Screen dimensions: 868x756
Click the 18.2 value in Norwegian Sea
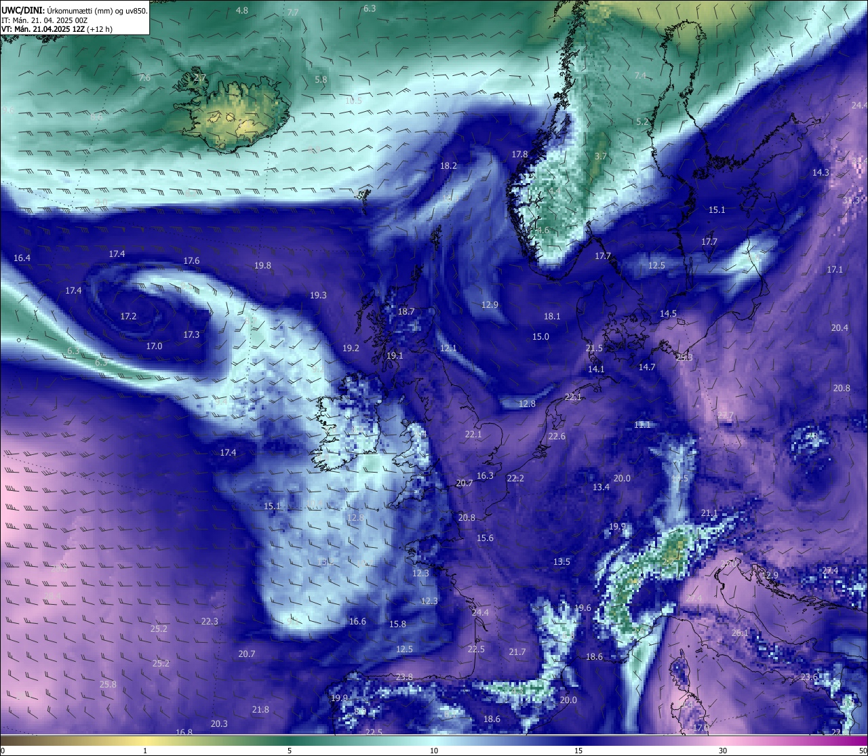click(448, 165)
